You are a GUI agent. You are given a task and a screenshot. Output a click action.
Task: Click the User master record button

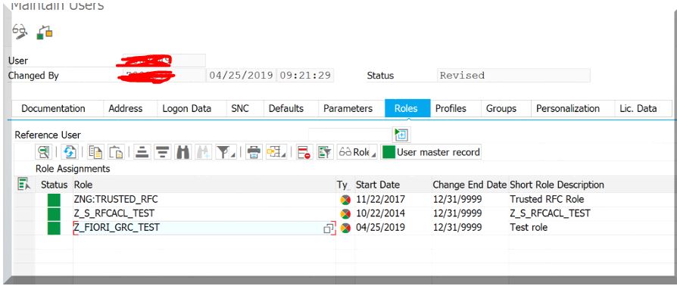431,152
